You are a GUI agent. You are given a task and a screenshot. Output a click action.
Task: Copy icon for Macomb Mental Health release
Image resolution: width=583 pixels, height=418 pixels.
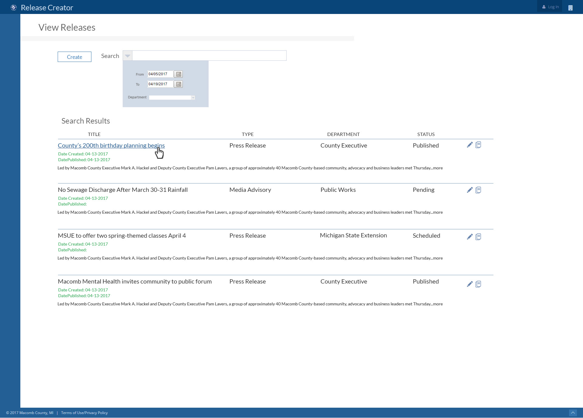(478, 284)
